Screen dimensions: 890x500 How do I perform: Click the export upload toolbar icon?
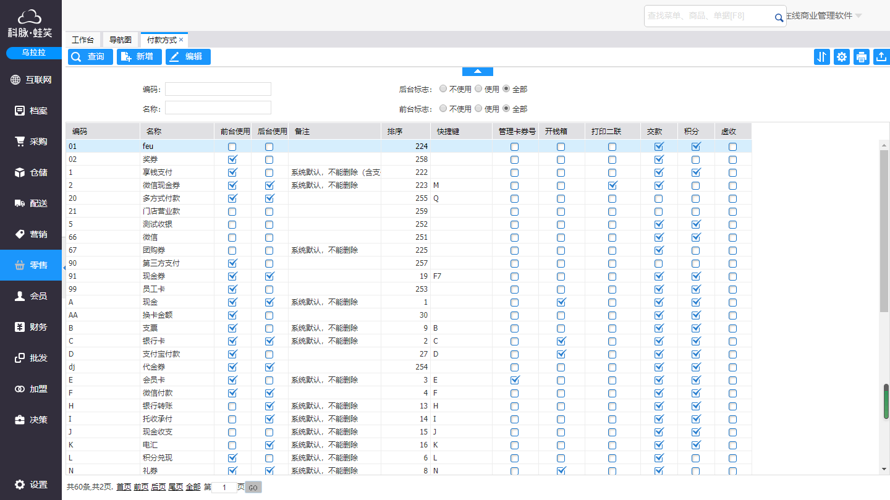click(881, 57)
